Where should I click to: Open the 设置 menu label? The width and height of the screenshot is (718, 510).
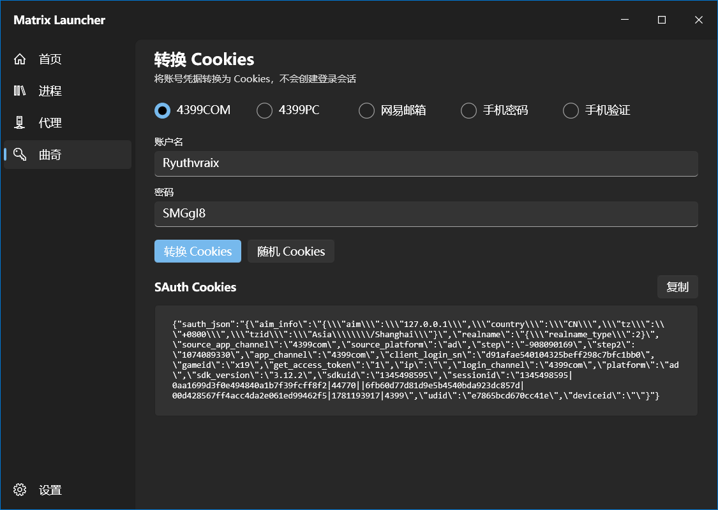pos(50,490)
